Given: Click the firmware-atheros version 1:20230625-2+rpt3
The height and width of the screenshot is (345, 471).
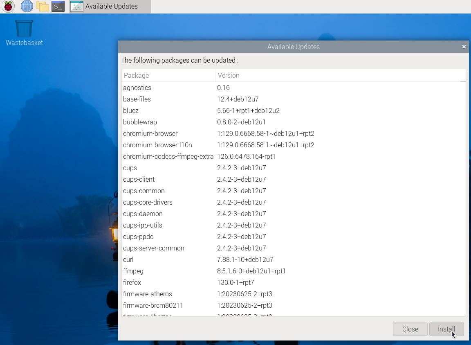Looking at the screenshot, I should [x=244, y=294].
